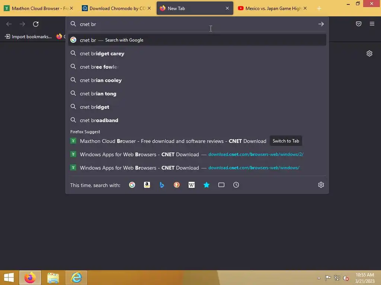This screenshot has width=381, height=285.
Task: Search bookmarks via the star icon
Action: [x=206, y=185]
